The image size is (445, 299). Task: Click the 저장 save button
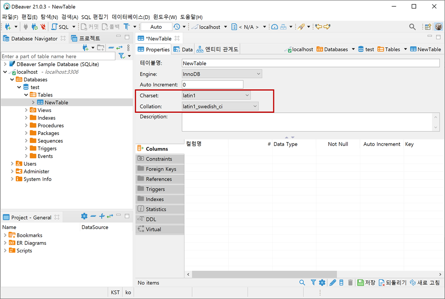point(366,283)
